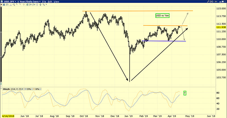Open the Edit menu

pyautogui.click(x=50, y=1)
